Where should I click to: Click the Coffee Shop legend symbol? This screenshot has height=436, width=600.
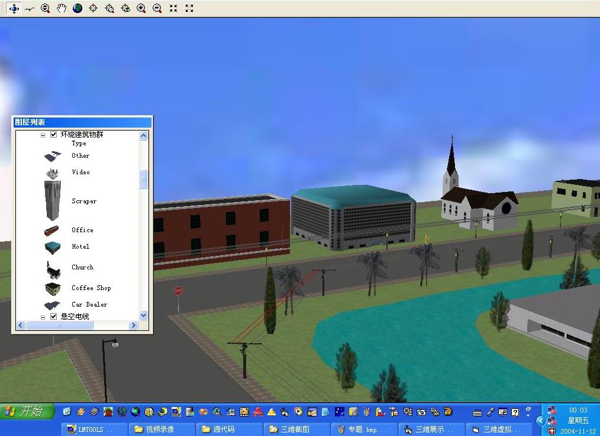click(53, 289)
